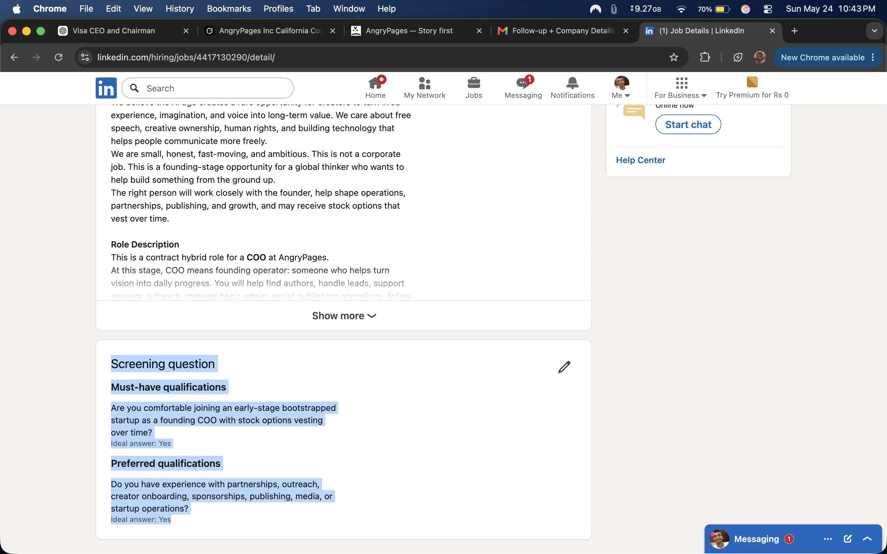Click the Role Description heading
The width and height of the screenshot is (887, 554).
(145, 244)
